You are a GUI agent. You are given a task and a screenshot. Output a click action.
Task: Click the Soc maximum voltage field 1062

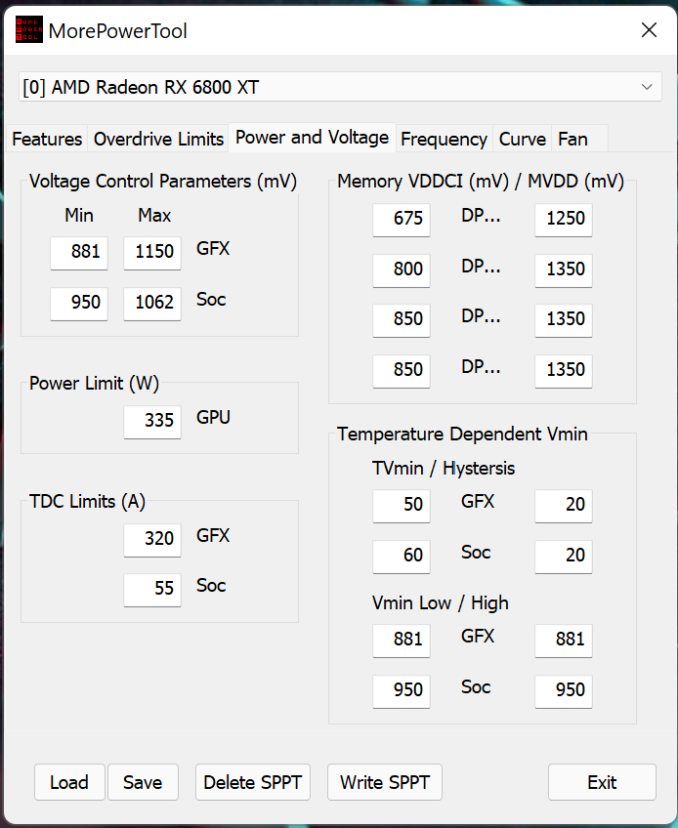152,304
